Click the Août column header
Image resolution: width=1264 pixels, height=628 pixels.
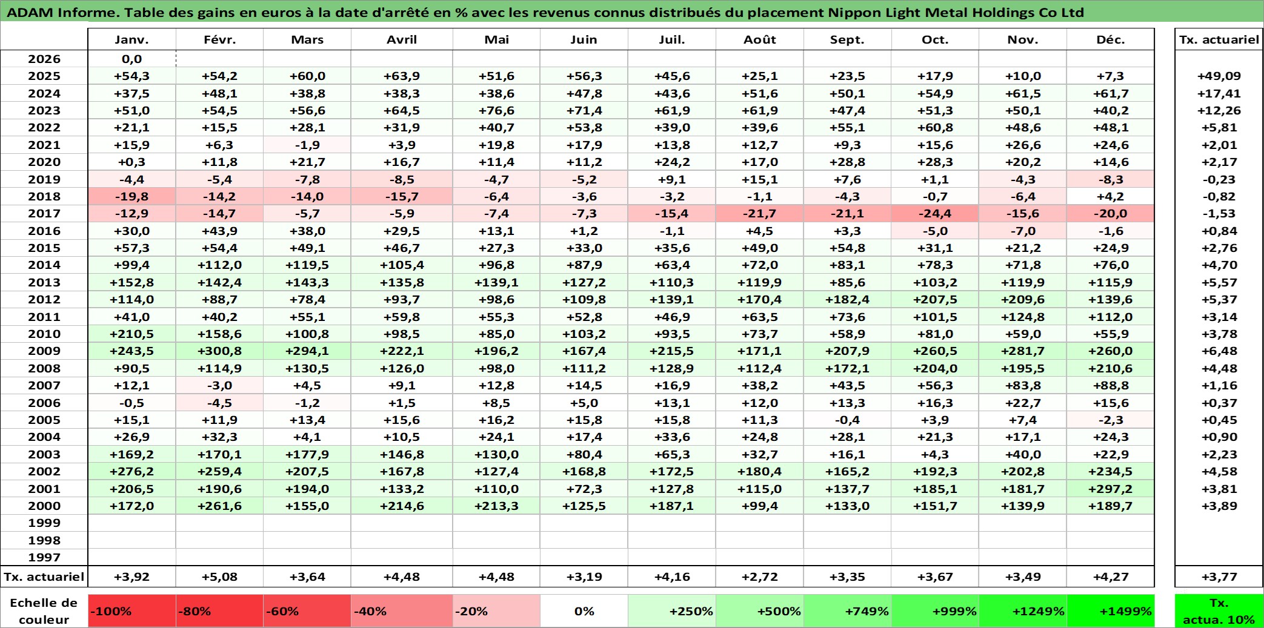[x=760, y=39]
